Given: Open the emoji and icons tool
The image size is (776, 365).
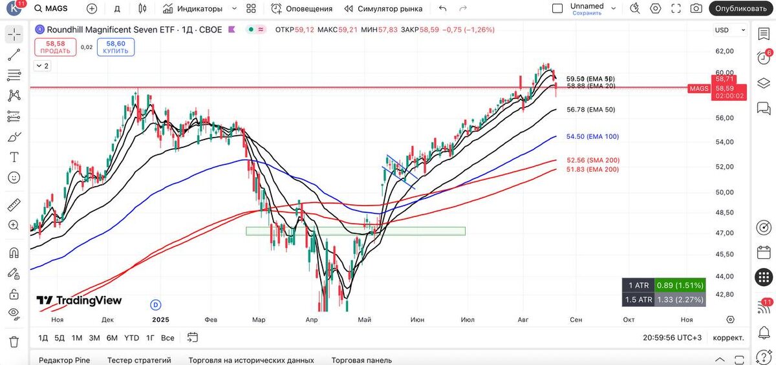Looking at the screenshot, I should click(x=14, y=178).
